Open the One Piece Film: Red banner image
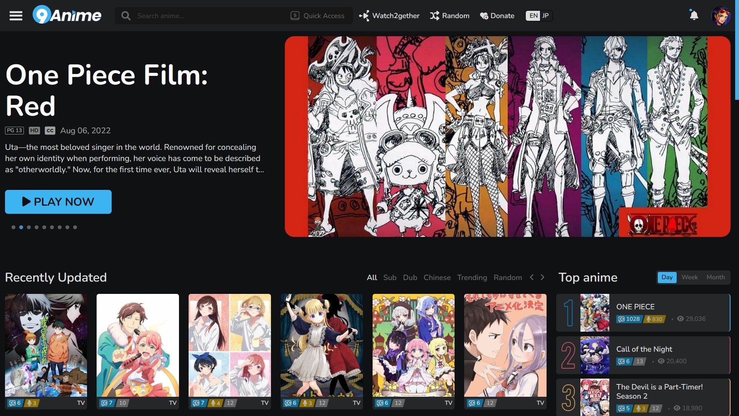739x416 pixels. click(x=507, y=136)
